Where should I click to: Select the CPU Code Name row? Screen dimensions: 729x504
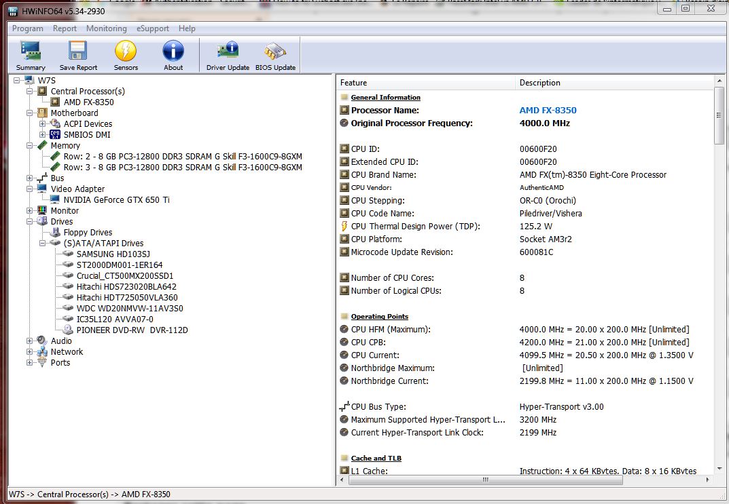[525, 214]
